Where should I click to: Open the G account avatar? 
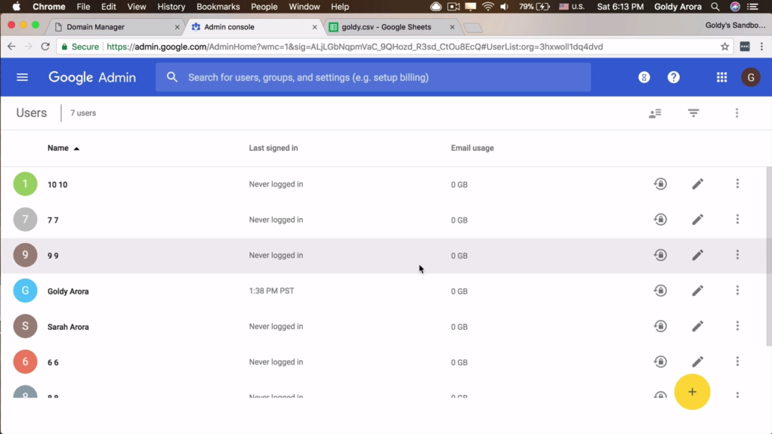(x=750, y=77)
